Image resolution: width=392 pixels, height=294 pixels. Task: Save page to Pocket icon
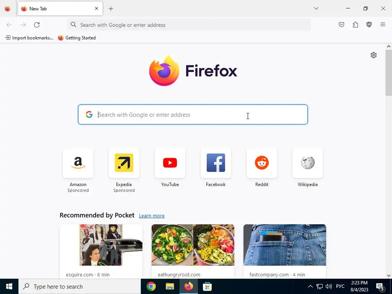[341, 24]
